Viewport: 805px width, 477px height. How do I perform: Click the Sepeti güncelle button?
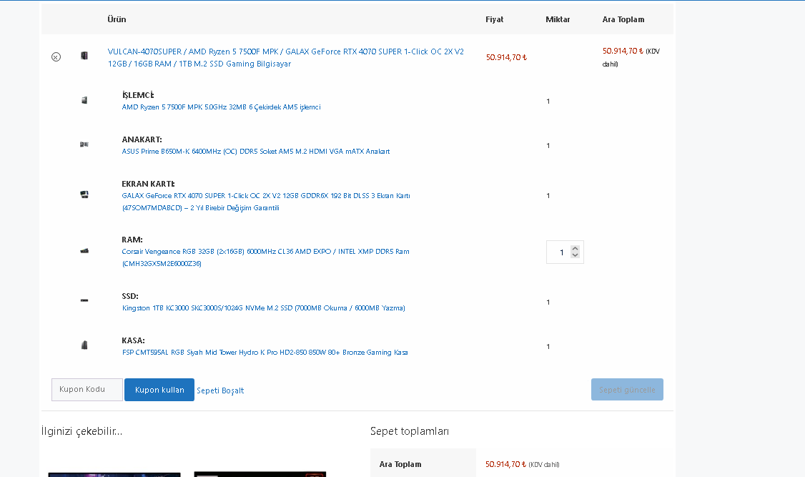tap(627, 390)
